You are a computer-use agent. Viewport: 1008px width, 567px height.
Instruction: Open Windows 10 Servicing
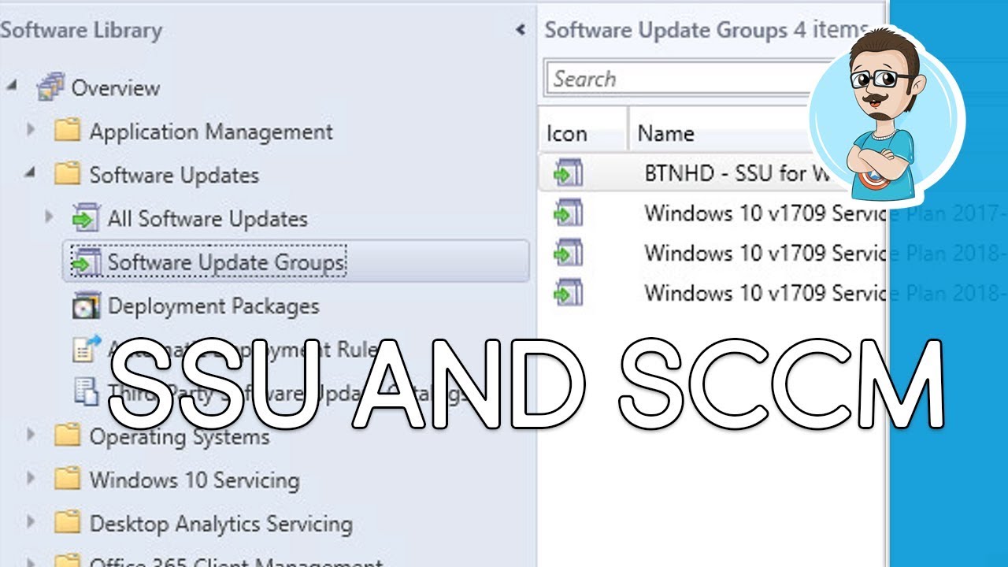(x=195, y=480)
